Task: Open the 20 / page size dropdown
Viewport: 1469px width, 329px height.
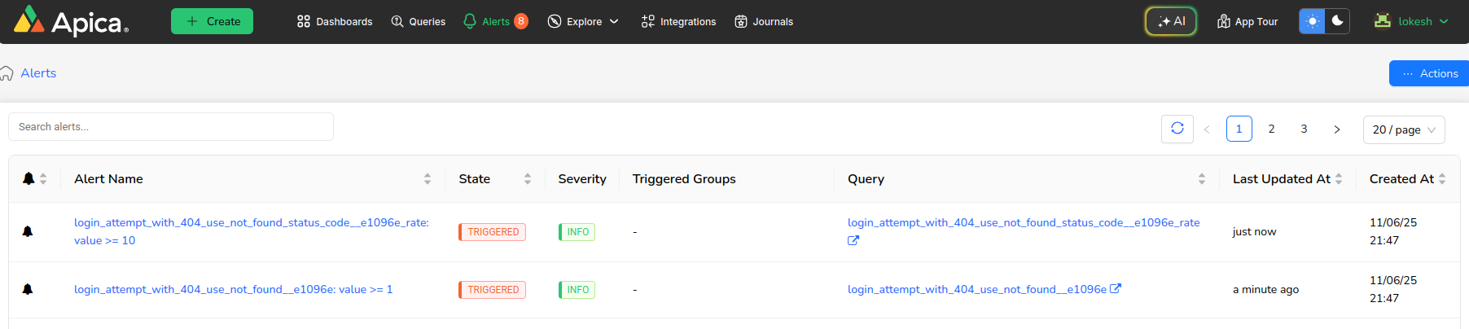Action: click(1403, 129)
